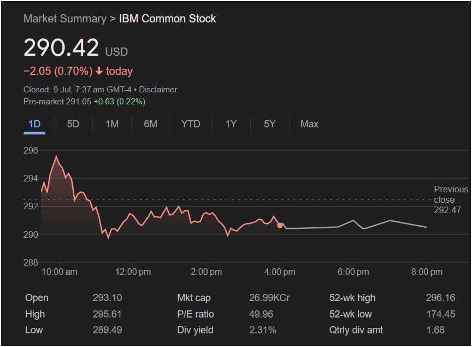The height and width of the screenshot is (347, 472).
Task: Click the red down arrow beside today
Action: (x=99, y=72)
